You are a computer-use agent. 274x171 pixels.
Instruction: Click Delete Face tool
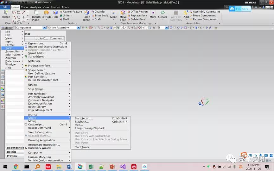(x=136, y=19)
